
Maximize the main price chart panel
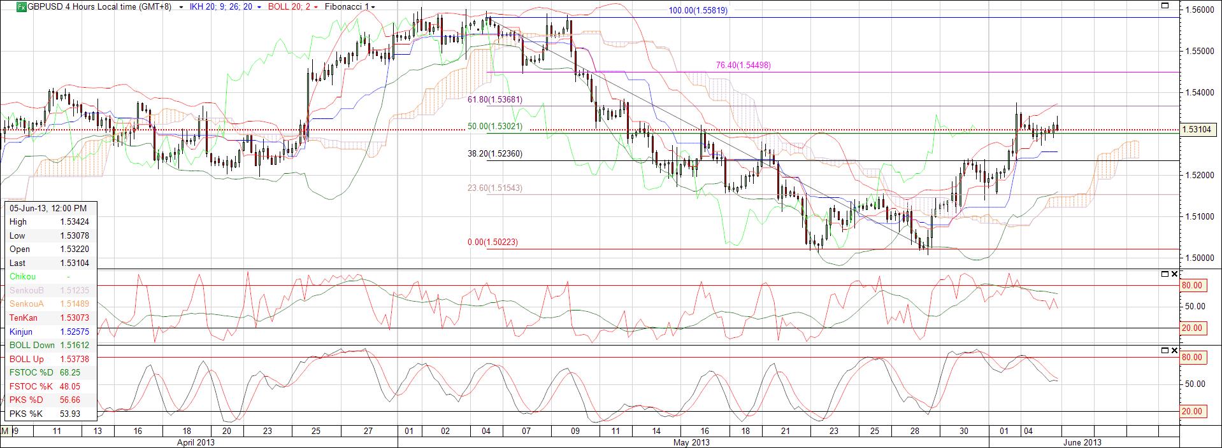pyautogui.click(x=1165, y=6)
